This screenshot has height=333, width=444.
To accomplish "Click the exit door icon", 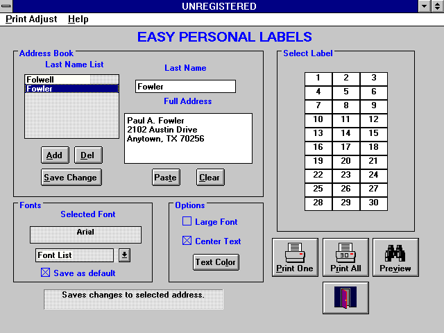I will tap(345, 298).
